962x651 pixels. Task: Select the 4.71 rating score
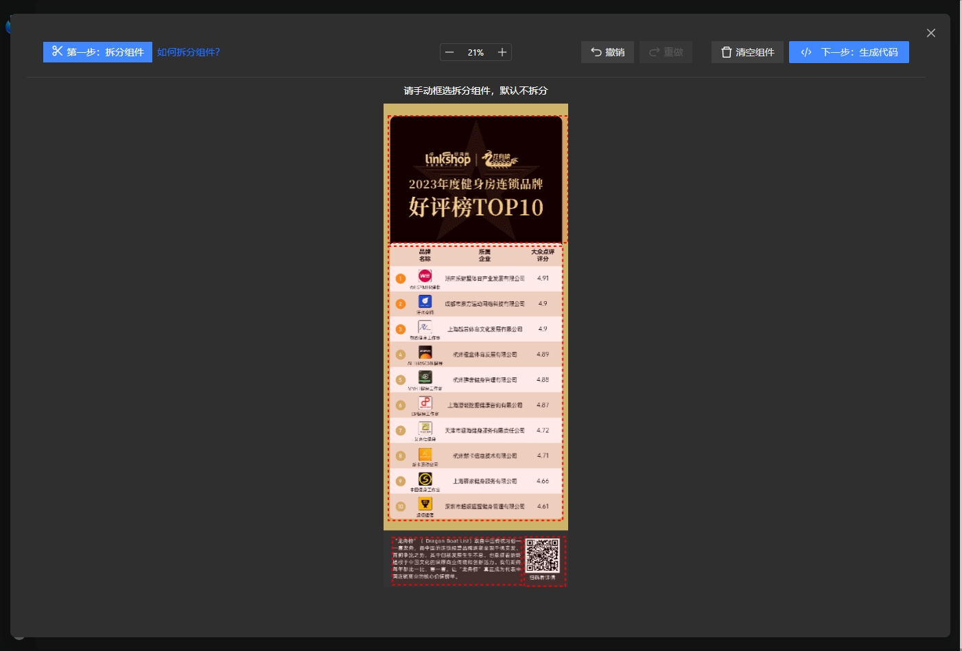[x=543, y=455]
